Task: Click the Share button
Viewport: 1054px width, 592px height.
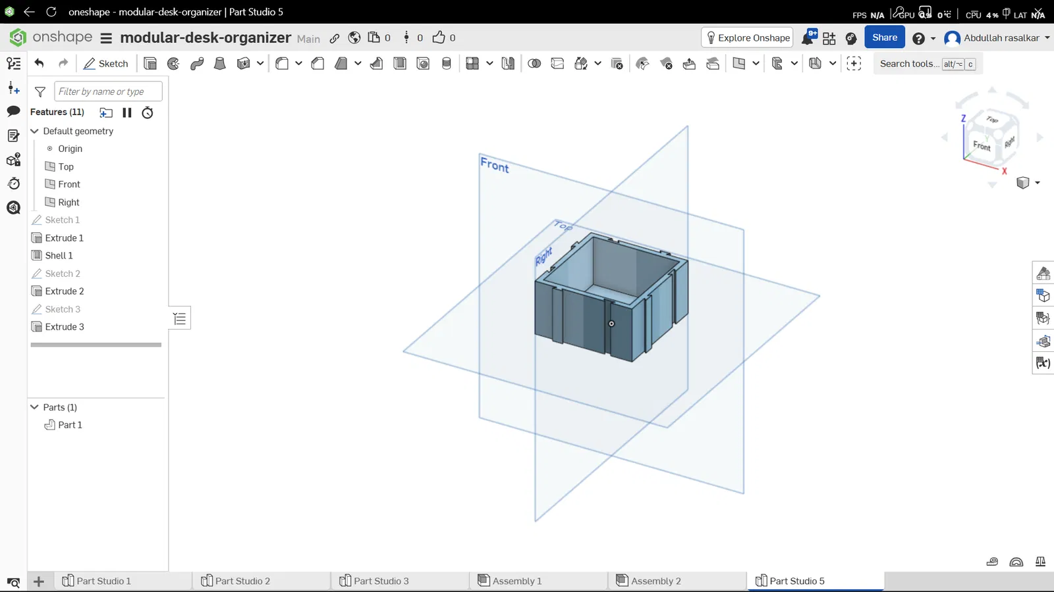Action: [x=885, y=37]
